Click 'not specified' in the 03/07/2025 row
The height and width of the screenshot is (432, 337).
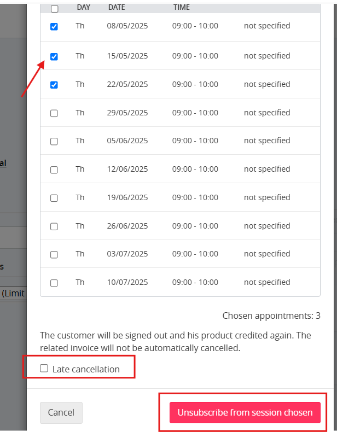tap(267, 254)
